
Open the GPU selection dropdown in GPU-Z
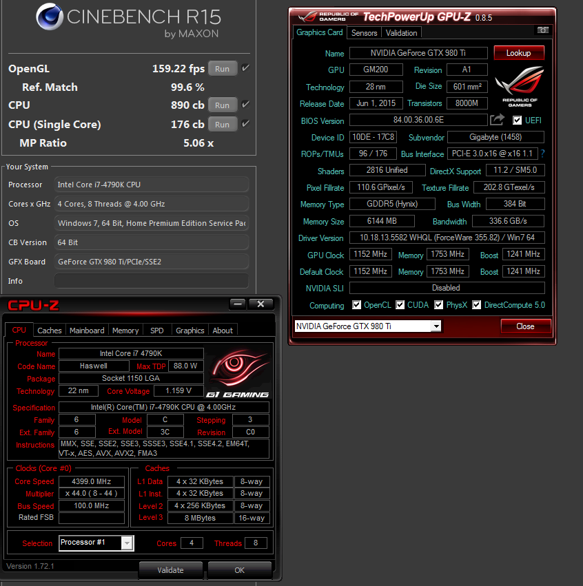(x=436, y=326)
